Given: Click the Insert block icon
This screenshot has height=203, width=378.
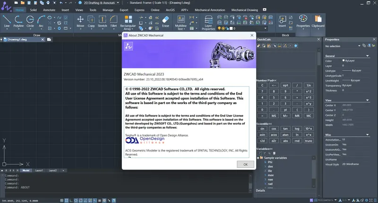Looking at the screenshot, I should click(282, 21).
